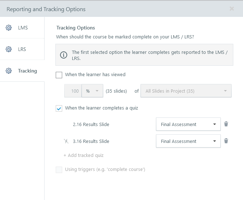Enable the "When the learner has viewed" checkbox

pos(59,75)
